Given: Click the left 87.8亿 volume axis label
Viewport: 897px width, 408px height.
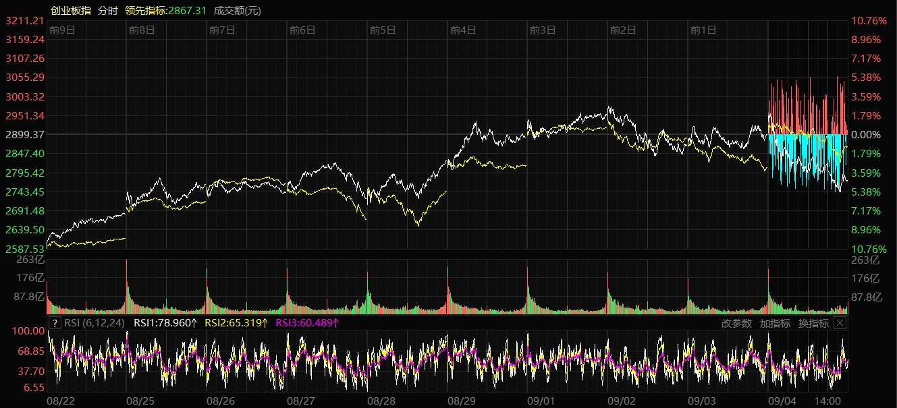Looking at the screenshot, I should coord(28,297).
